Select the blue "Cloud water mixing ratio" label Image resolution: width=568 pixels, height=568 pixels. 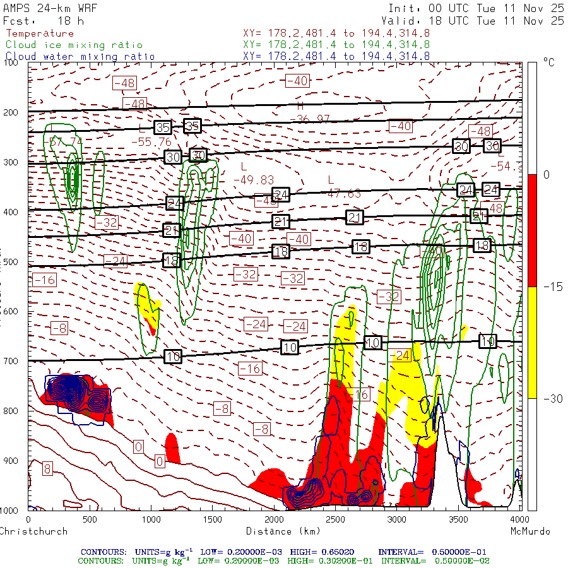[x=80, y=57]
